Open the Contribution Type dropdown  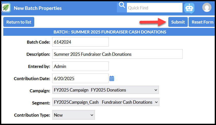pos(74,115)
